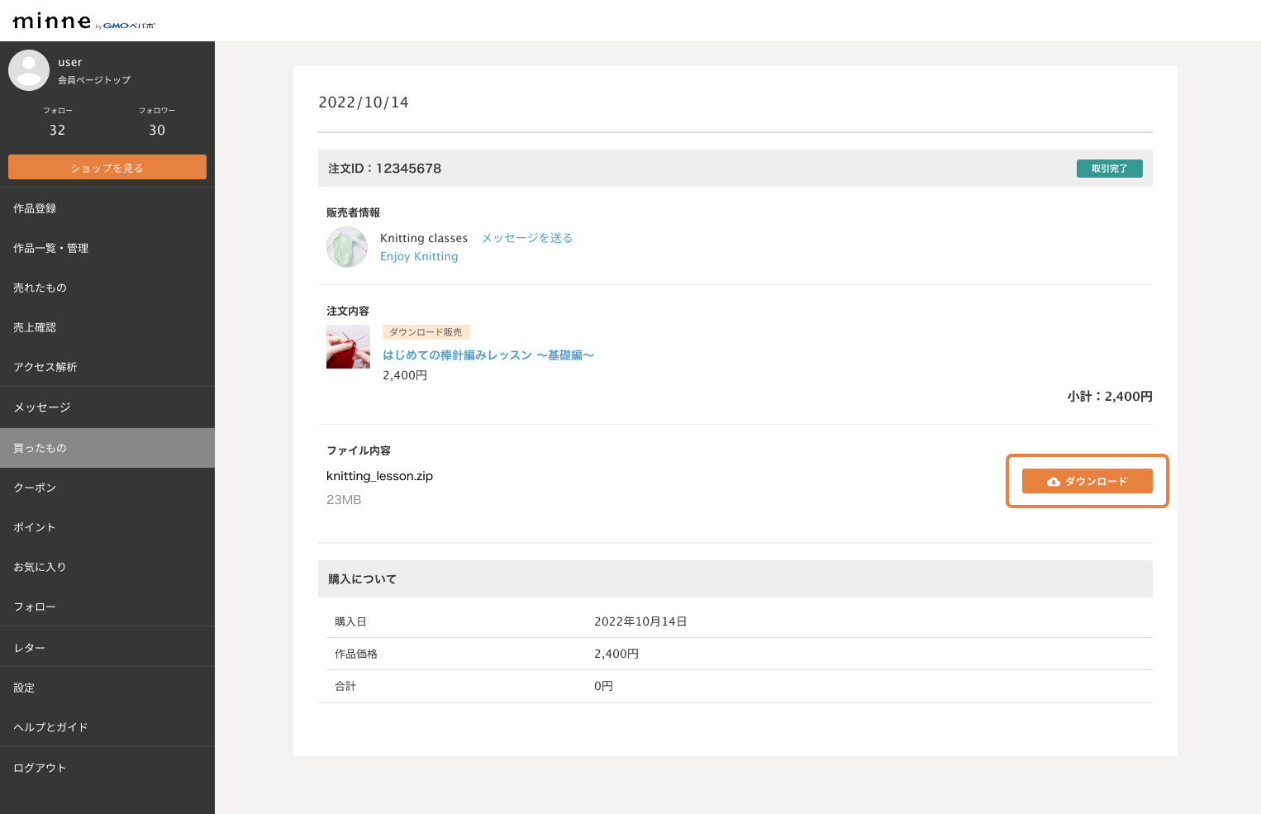Select クーポン in the sidebar
The image size is (1261, 814).
tap(35, 488)
